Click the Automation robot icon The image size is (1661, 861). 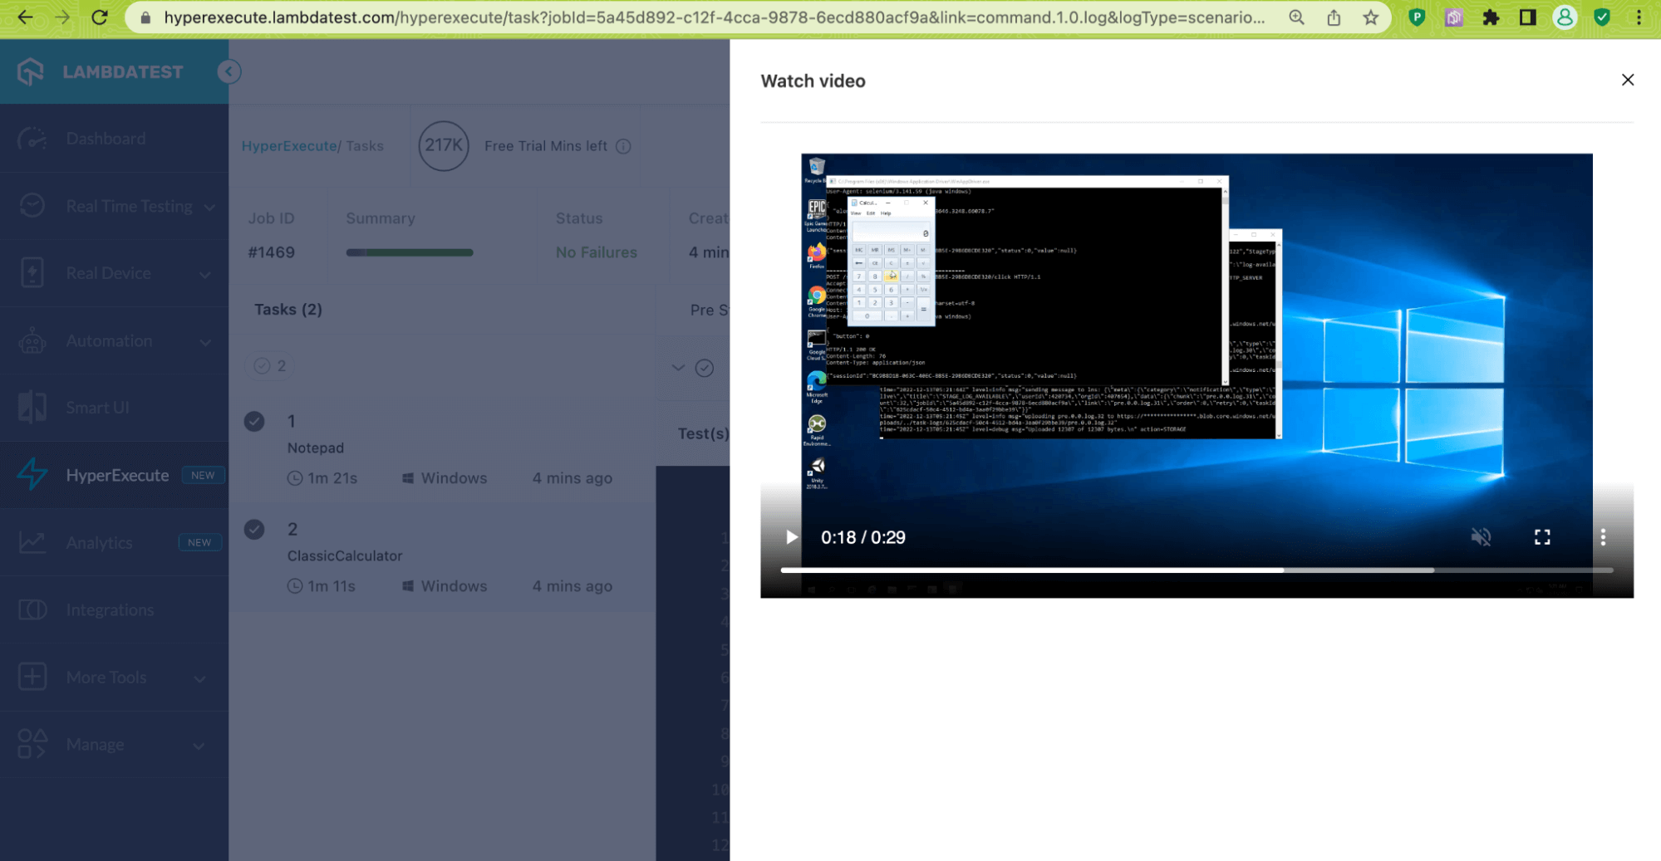pyautogui.click(x=32, y=340)
